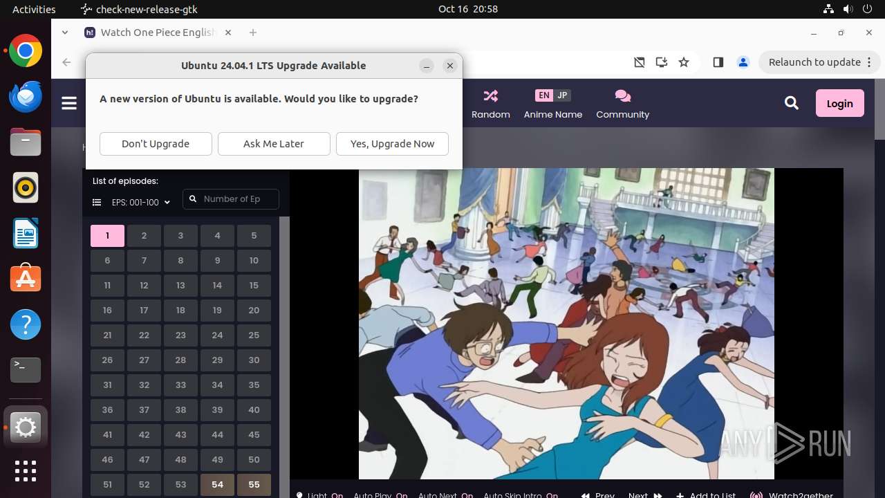Open Settings from the dock
The width and height of the screenshot is (885, 498).
tap(26, 428)
